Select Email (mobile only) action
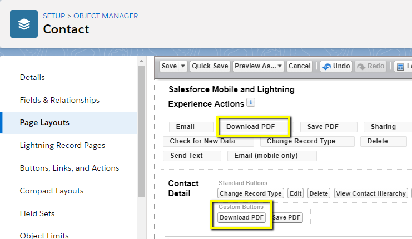This screenshot has height=239, width=412. pyautogui.click(x=272, y=156)
